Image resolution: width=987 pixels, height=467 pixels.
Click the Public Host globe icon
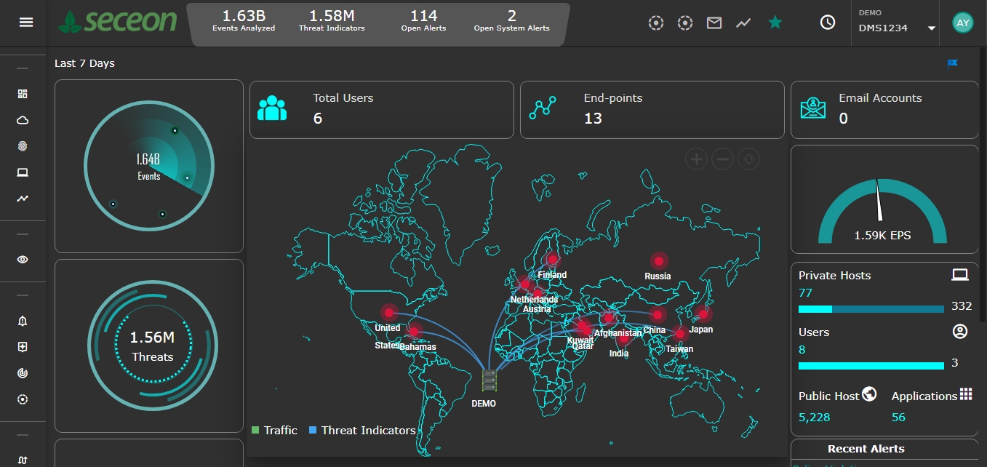click(x=869, y=394)
